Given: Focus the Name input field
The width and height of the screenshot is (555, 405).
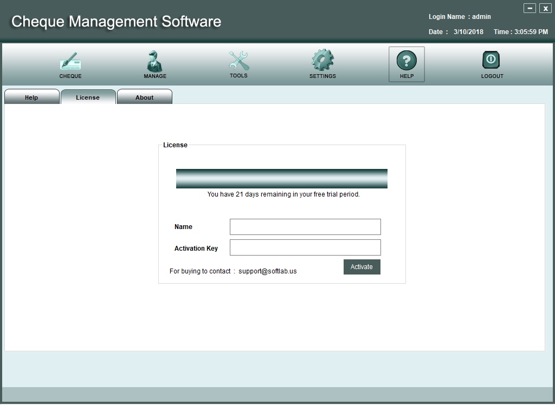Looking at the screenshot, I should click(x=305, y=227).
